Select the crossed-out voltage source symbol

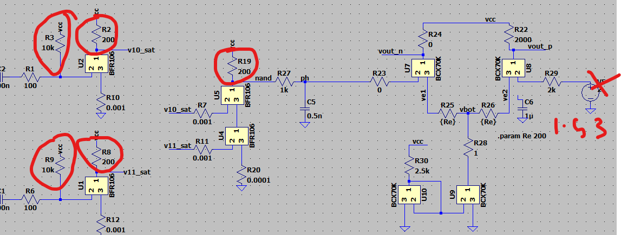tap(588, 92)
